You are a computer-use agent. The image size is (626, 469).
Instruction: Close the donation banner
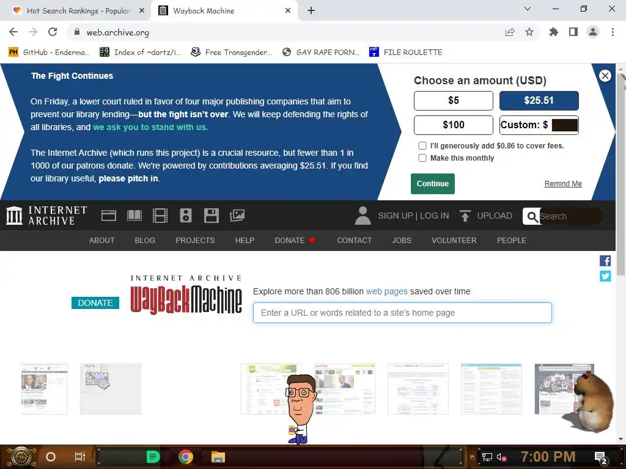(x=605, y=76)
